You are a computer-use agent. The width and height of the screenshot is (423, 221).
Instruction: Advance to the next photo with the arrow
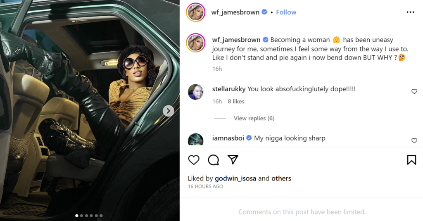[168, 111]
